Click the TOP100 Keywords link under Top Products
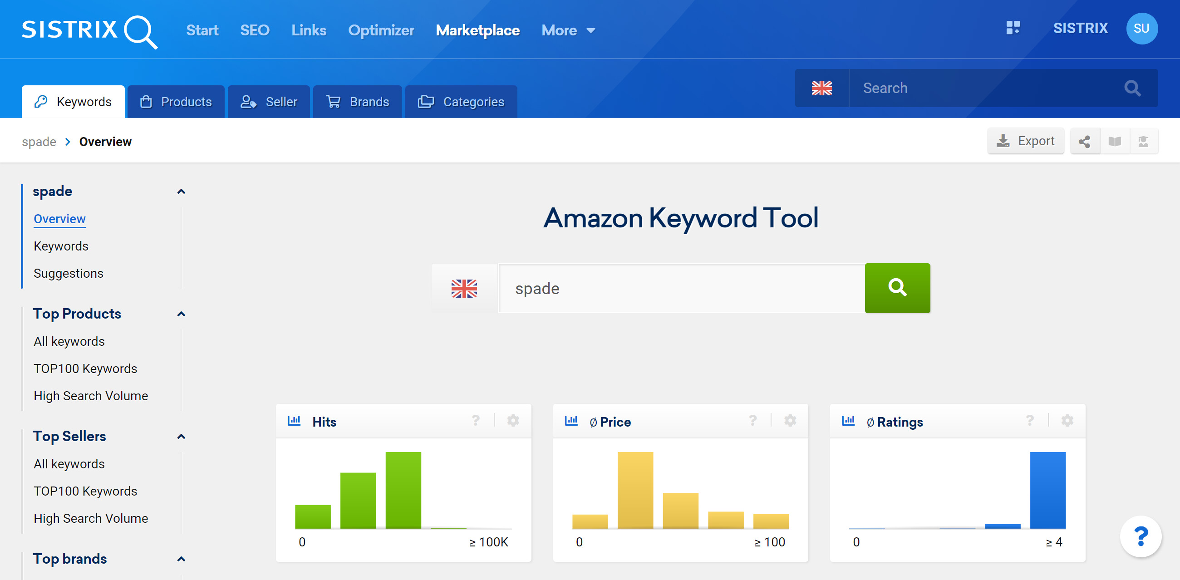The image size is (1180, 580). tap(85, 368)
